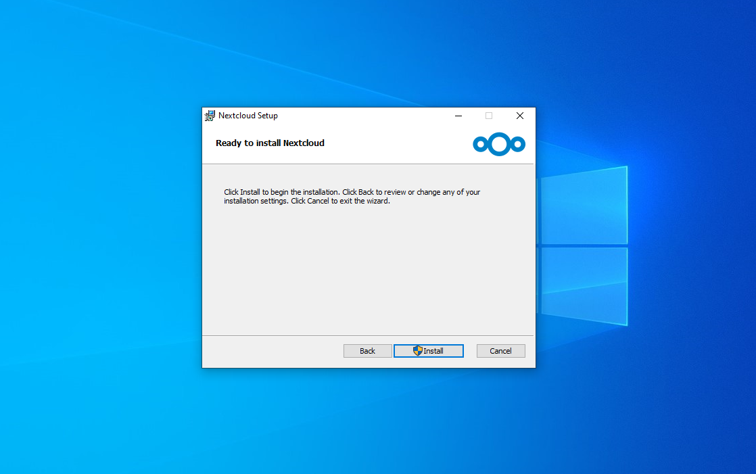The width and height of the screenshot is (756, 474).
Task: Close the Nextcloud Setup window
Action: [520, 116]
